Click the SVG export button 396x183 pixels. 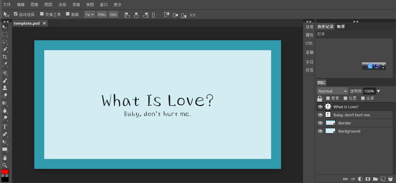pos(113,14)
